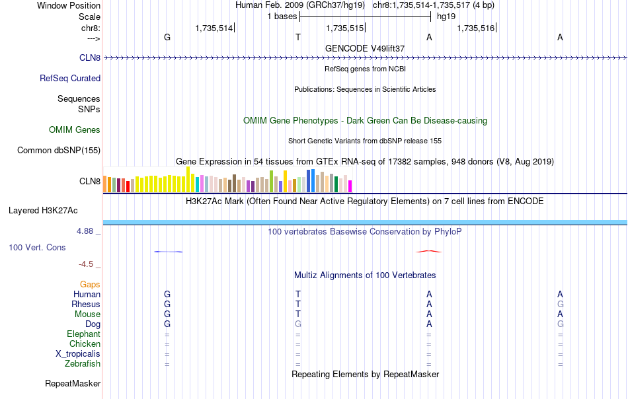Click the RepeatMasker track label
Image resolution: width=628 pixels, height=399 pixels.
click(73, 383)
